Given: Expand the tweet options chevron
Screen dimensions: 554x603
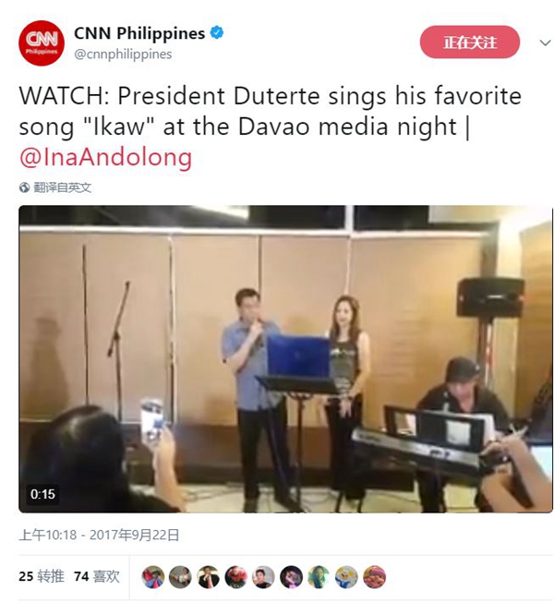Looking at the screenshot, I should point(545,42).
